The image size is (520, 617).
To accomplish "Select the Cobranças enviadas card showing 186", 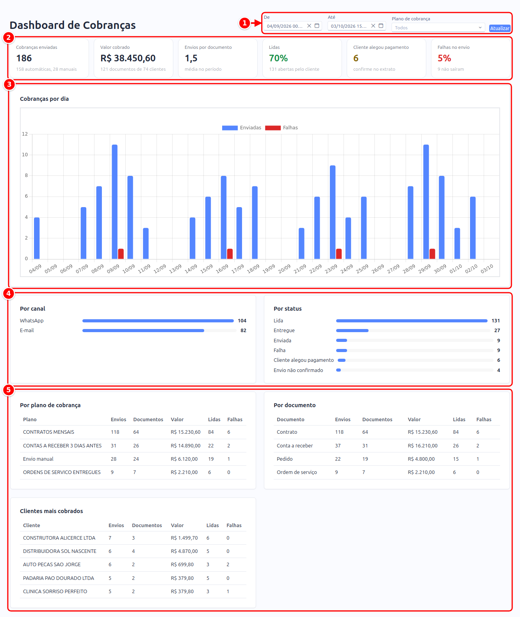I will 49,58.
